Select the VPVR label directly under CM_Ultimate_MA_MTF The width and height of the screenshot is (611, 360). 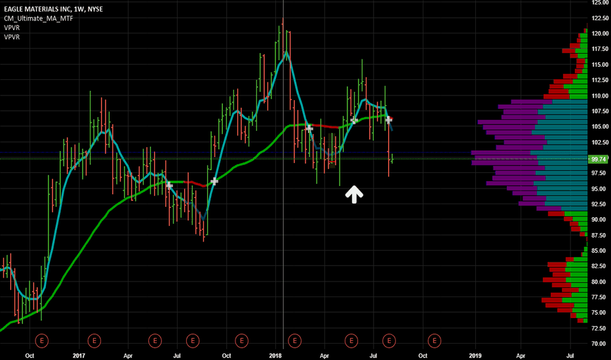coord(12,27)
